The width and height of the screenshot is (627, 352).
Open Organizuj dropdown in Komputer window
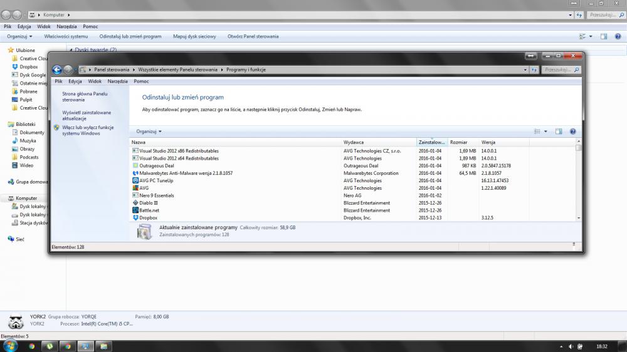[19, 36]
